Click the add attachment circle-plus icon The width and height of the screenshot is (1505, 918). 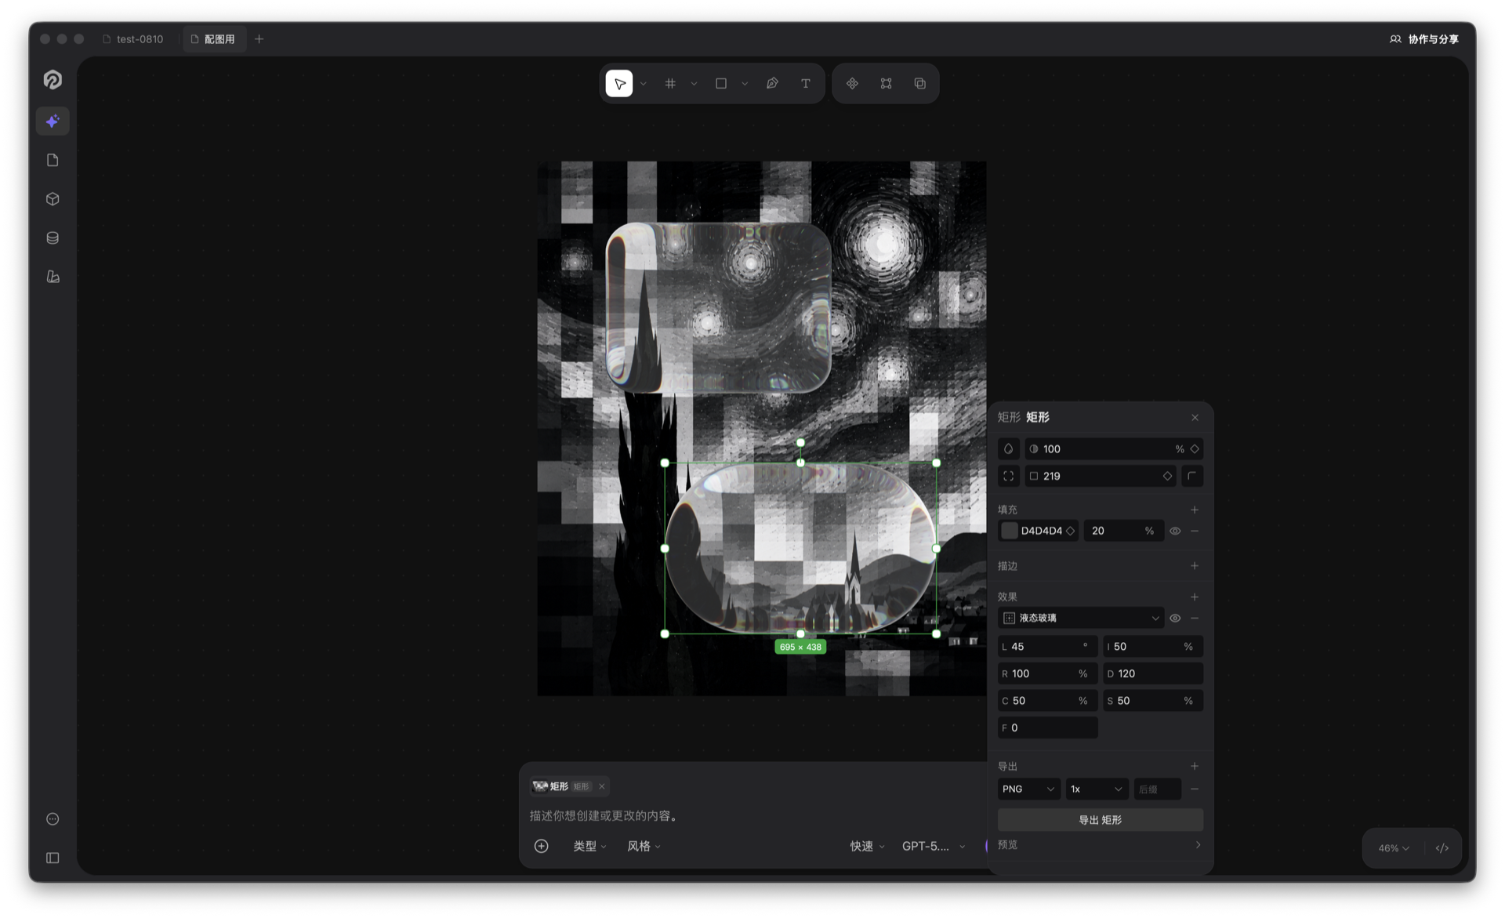(x=541, y=846)
